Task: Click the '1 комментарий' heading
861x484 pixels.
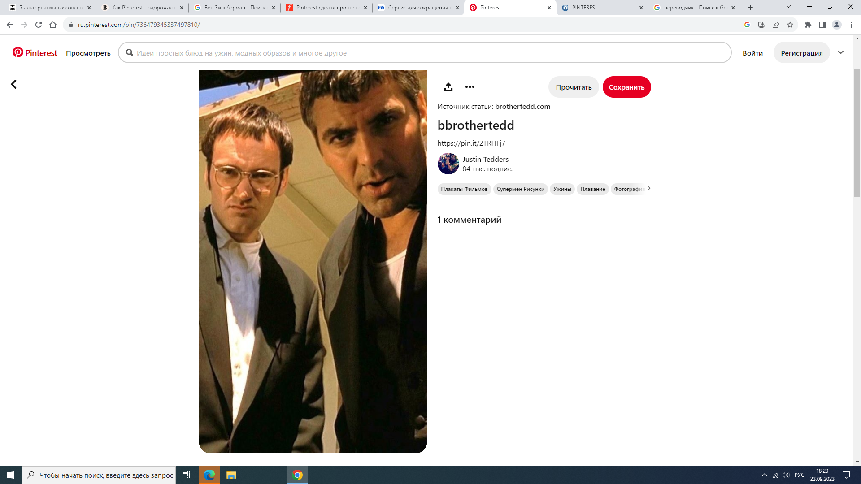Action: (x=469, y=220)
